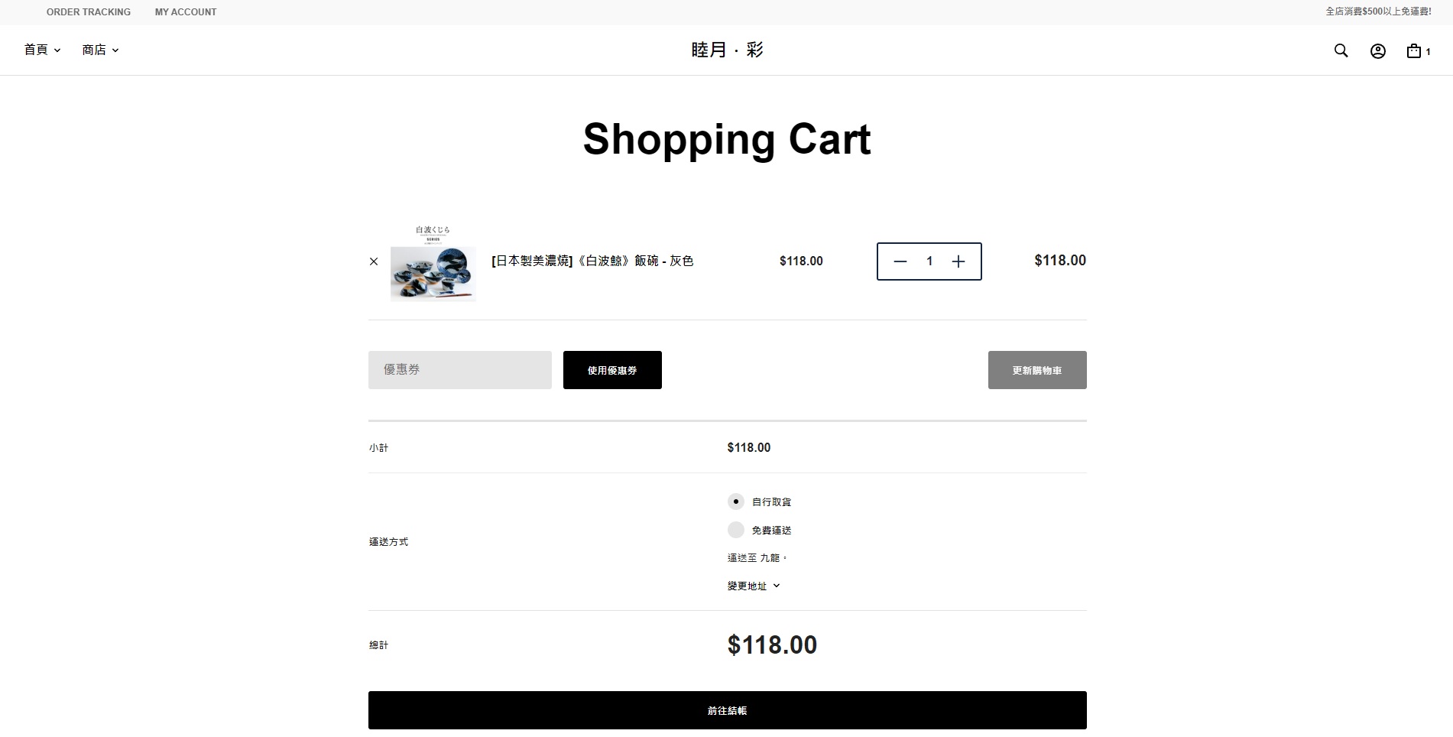Select the 自行取貨 pickup option
This screenshot has width=1453, height=737.
(736, 502)
